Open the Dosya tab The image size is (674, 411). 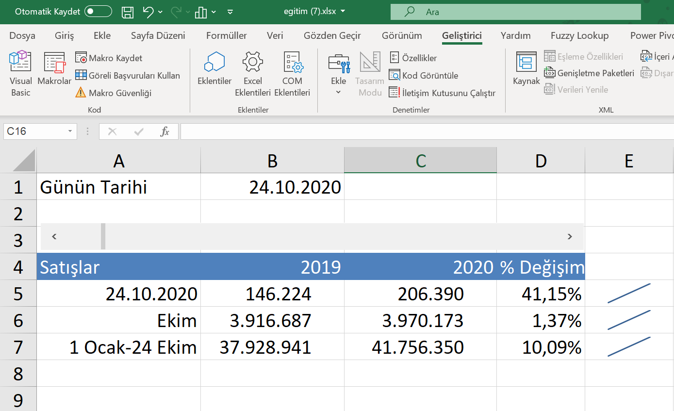click(22, 35)
